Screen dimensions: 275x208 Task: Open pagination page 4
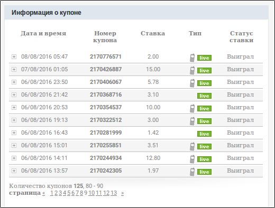point(65,193)
